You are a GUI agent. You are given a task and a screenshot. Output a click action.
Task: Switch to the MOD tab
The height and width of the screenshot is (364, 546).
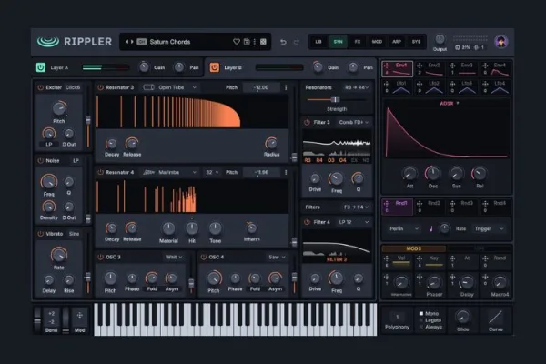pos(377,42)
